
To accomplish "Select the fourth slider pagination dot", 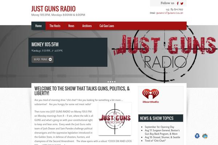I will pos(115,82).
